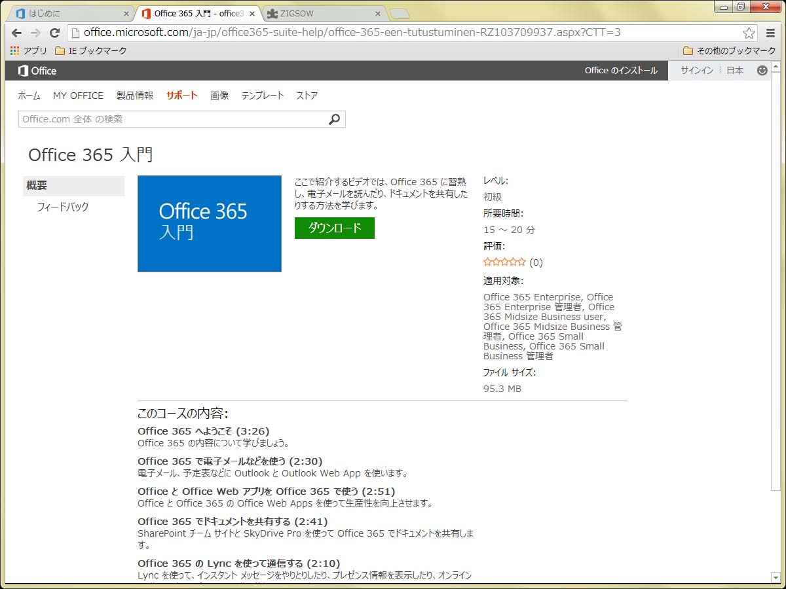The width and height of the screenshot is (786, 589).
Task: Open the アプリ apps shortcut
Action: click(x=29, y=50)
